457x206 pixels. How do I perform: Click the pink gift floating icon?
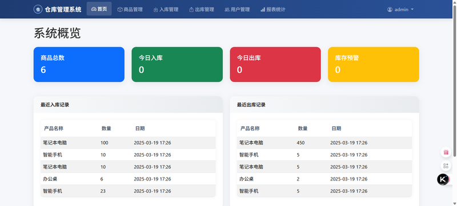tap(446, 152)
